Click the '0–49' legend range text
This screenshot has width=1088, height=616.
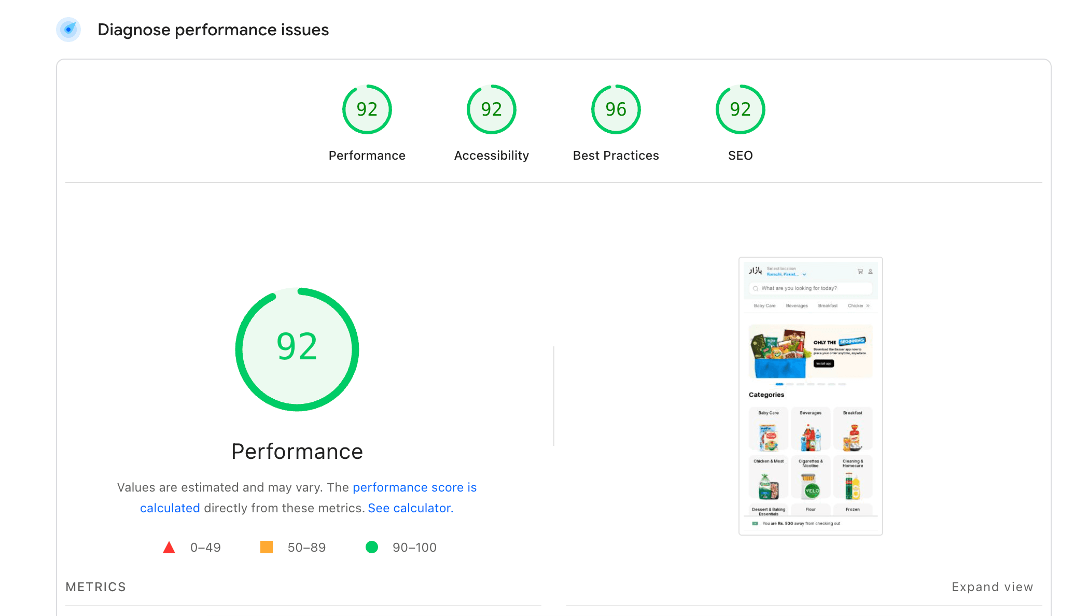[205, 548]
